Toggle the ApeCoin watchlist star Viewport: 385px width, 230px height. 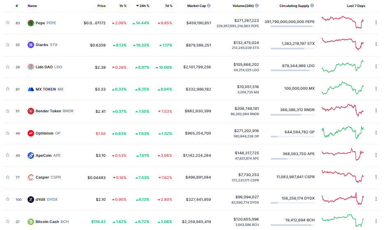[8, 155]
